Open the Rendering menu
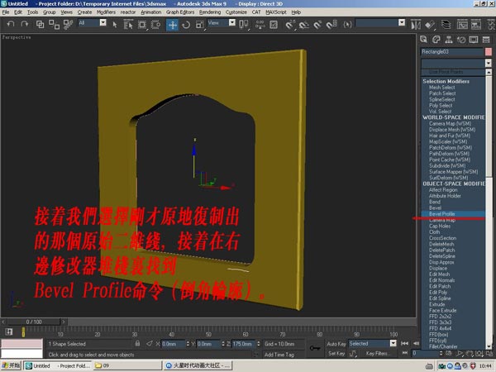The width and height of the screenshot is (496, 372). (211, 12)
